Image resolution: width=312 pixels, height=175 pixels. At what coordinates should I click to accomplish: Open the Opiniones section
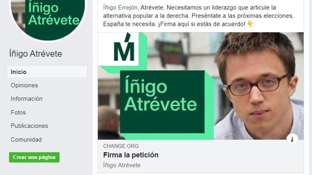click(24, 85)
